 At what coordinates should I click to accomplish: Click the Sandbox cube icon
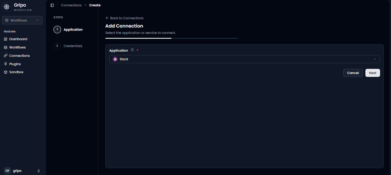point(5,72)
